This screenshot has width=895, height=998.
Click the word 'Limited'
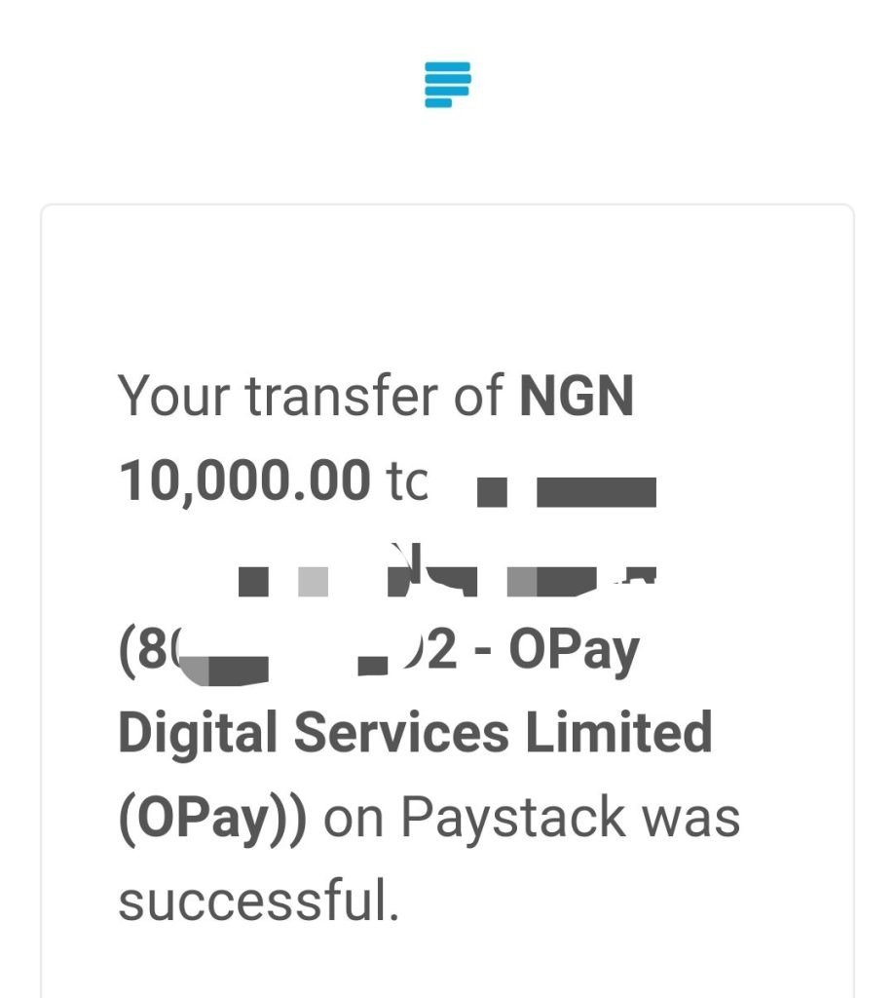(617, 732)
